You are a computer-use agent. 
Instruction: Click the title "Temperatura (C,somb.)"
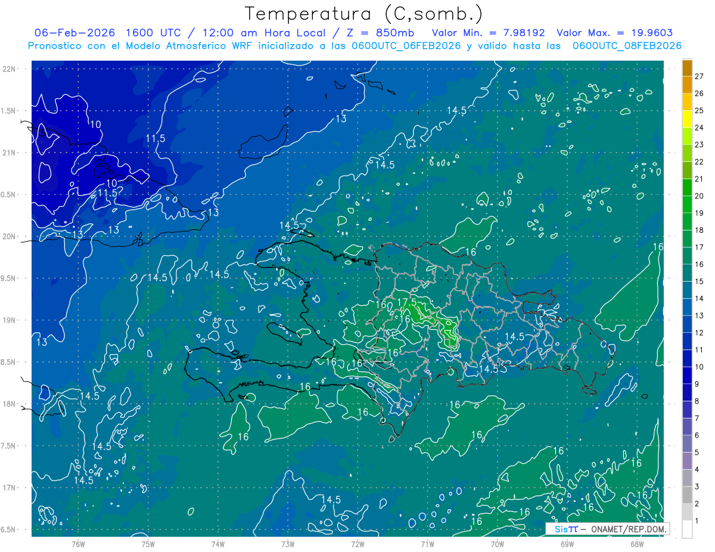click(364, 14)
